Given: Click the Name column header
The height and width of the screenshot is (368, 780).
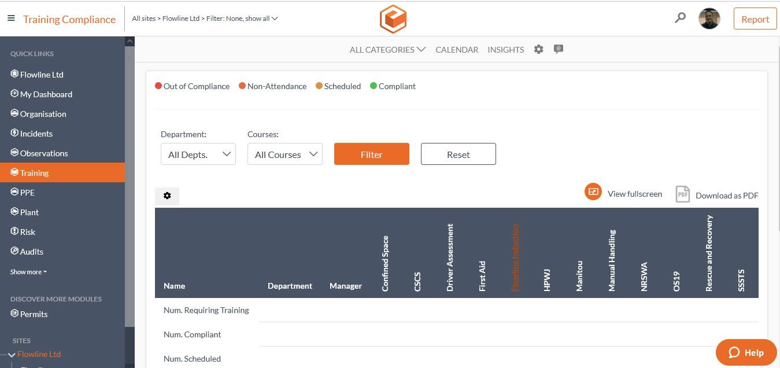Looking at the screenshot, I should (175, 286).
